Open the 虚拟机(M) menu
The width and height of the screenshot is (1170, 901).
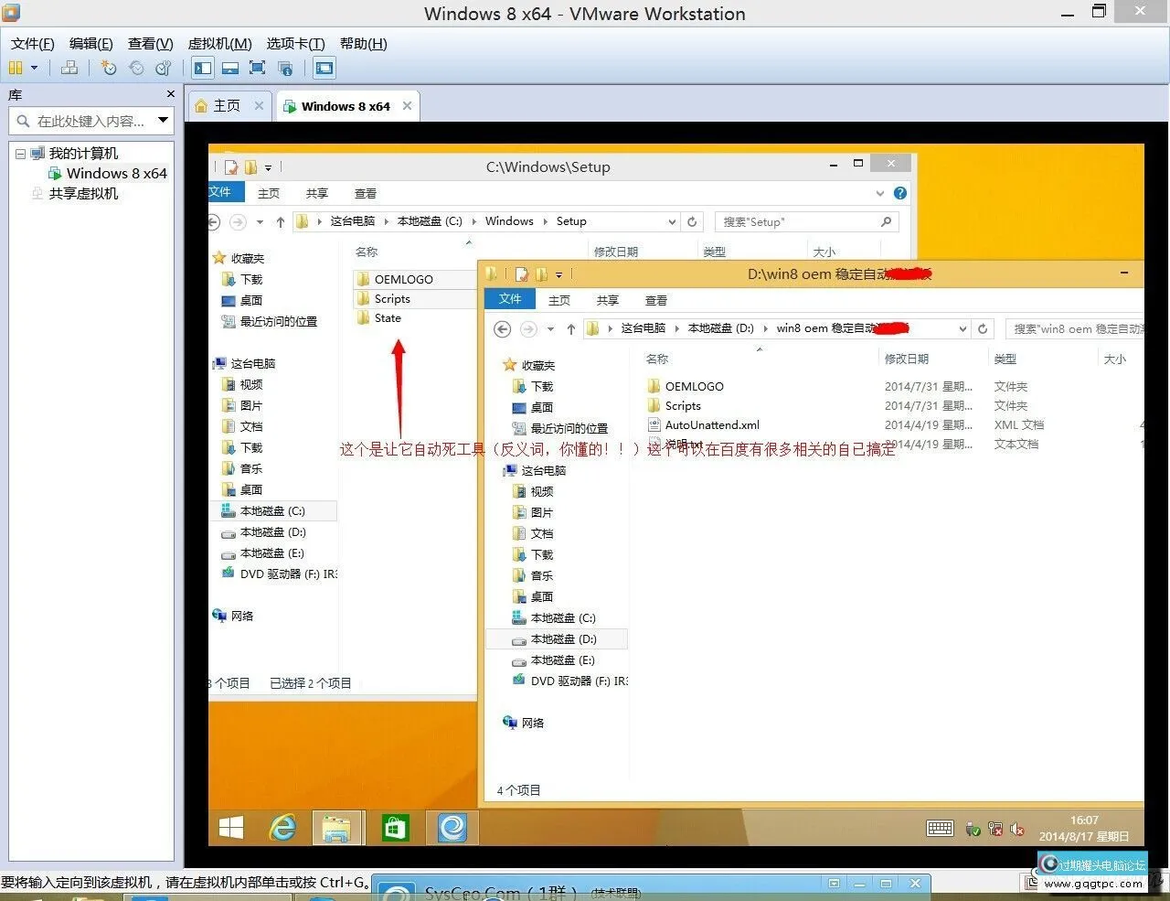click(219, 43)
